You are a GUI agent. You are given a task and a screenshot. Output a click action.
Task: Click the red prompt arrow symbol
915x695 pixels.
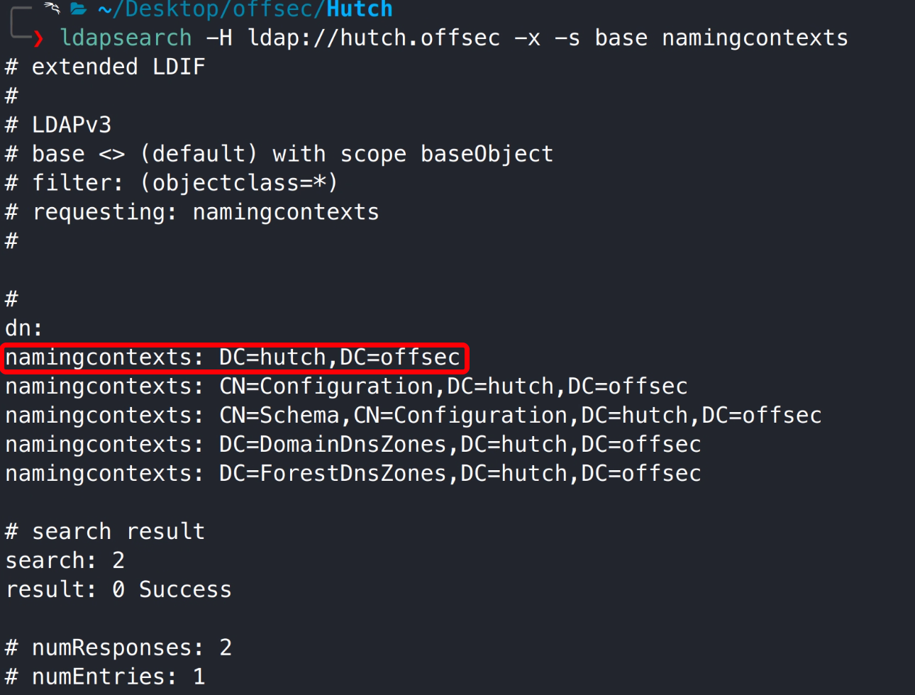click(38, 38)
